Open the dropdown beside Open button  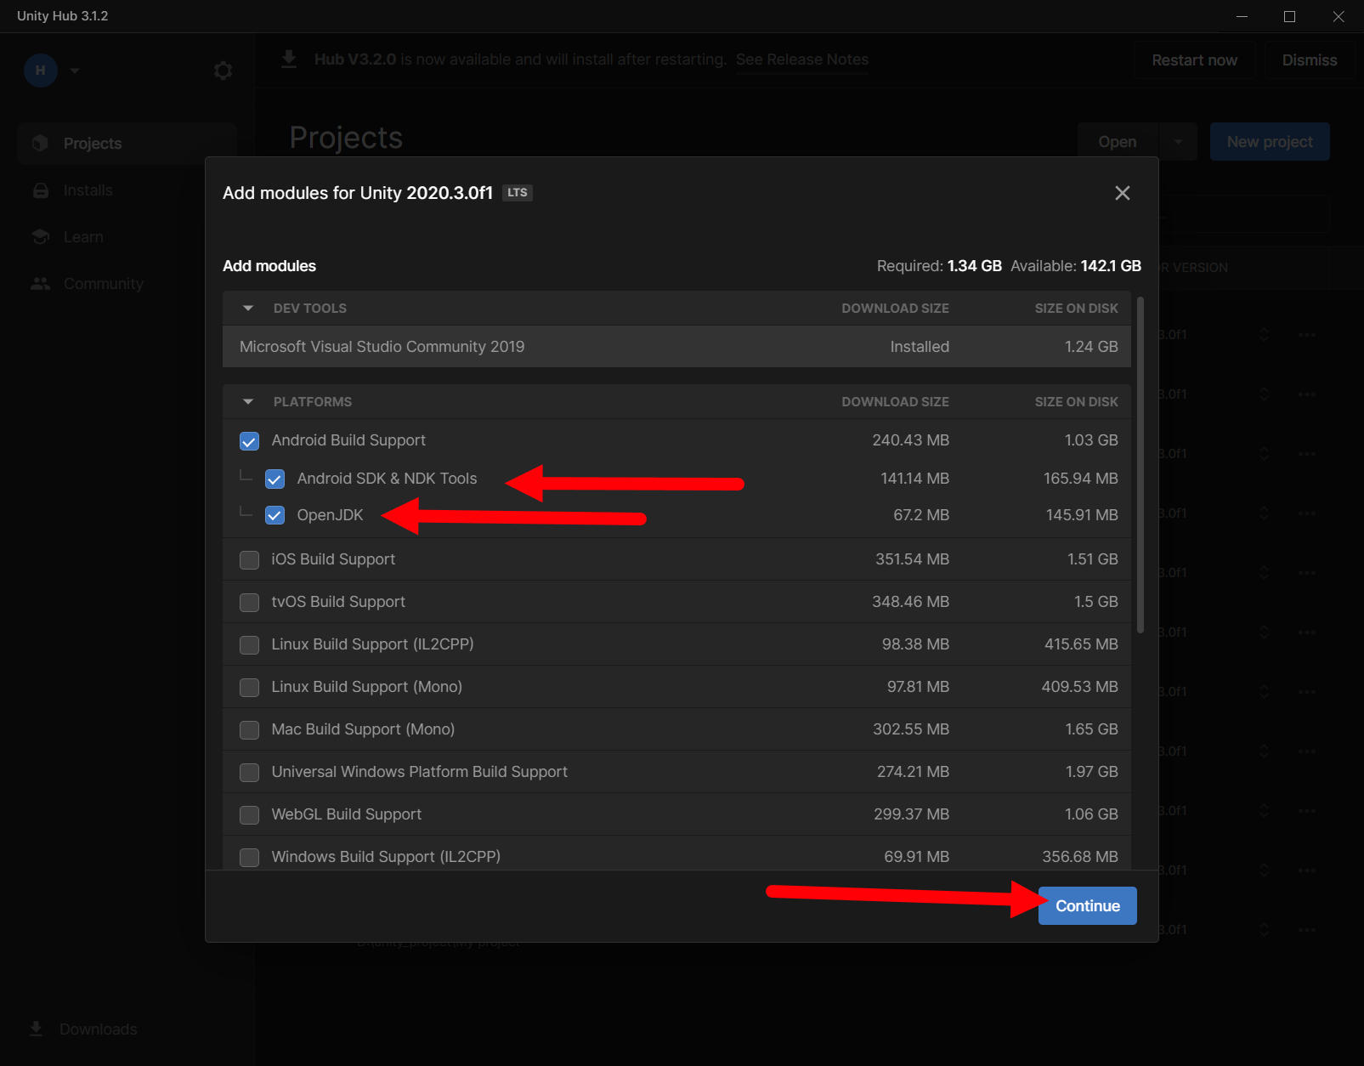[x=1178, y=142]
